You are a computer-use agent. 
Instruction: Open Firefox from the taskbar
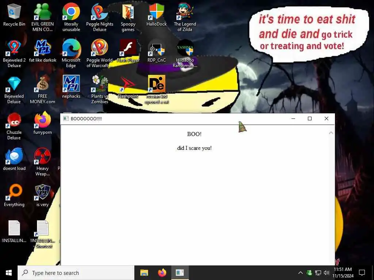[162, 273]
